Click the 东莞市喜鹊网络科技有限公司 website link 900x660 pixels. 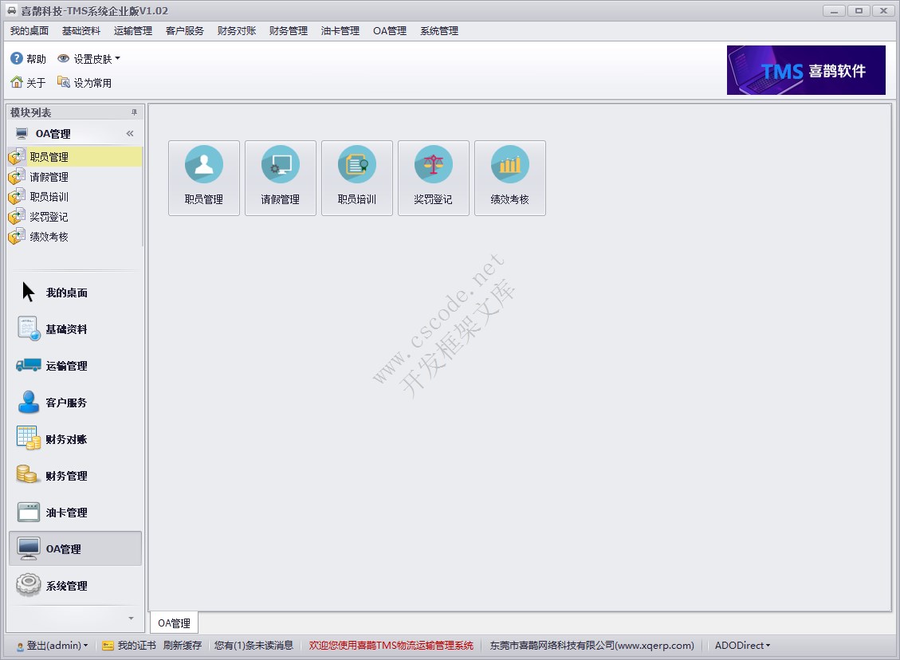click(591, 646)
